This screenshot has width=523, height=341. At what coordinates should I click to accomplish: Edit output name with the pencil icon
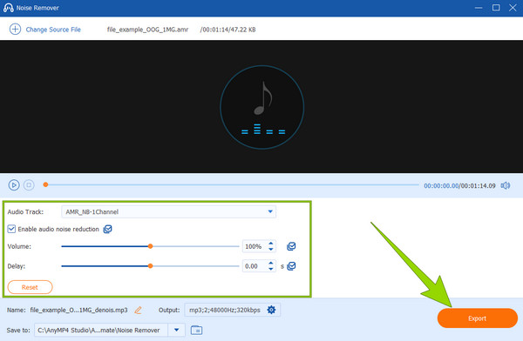[x=138, y=310]
